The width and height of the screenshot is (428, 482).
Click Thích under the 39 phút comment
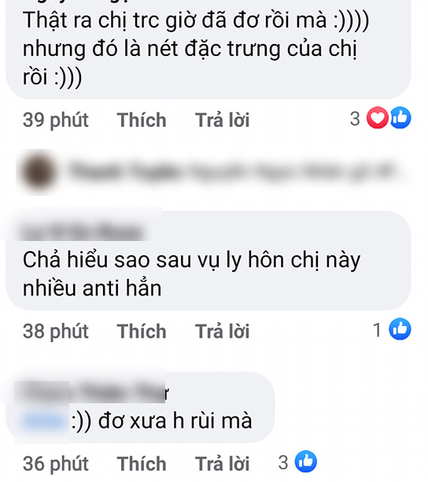click(142, 120)
